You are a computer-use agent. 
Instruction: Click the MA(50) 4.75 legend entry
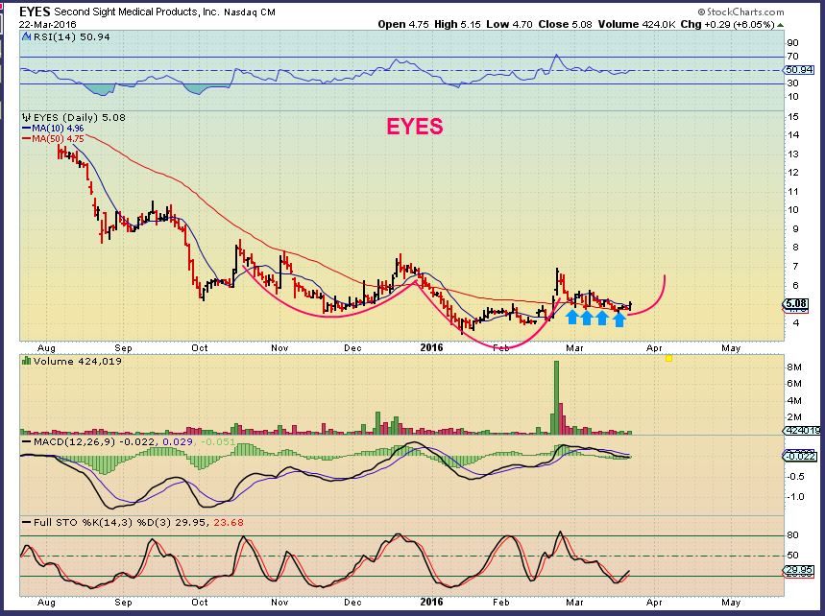point(53,139)
